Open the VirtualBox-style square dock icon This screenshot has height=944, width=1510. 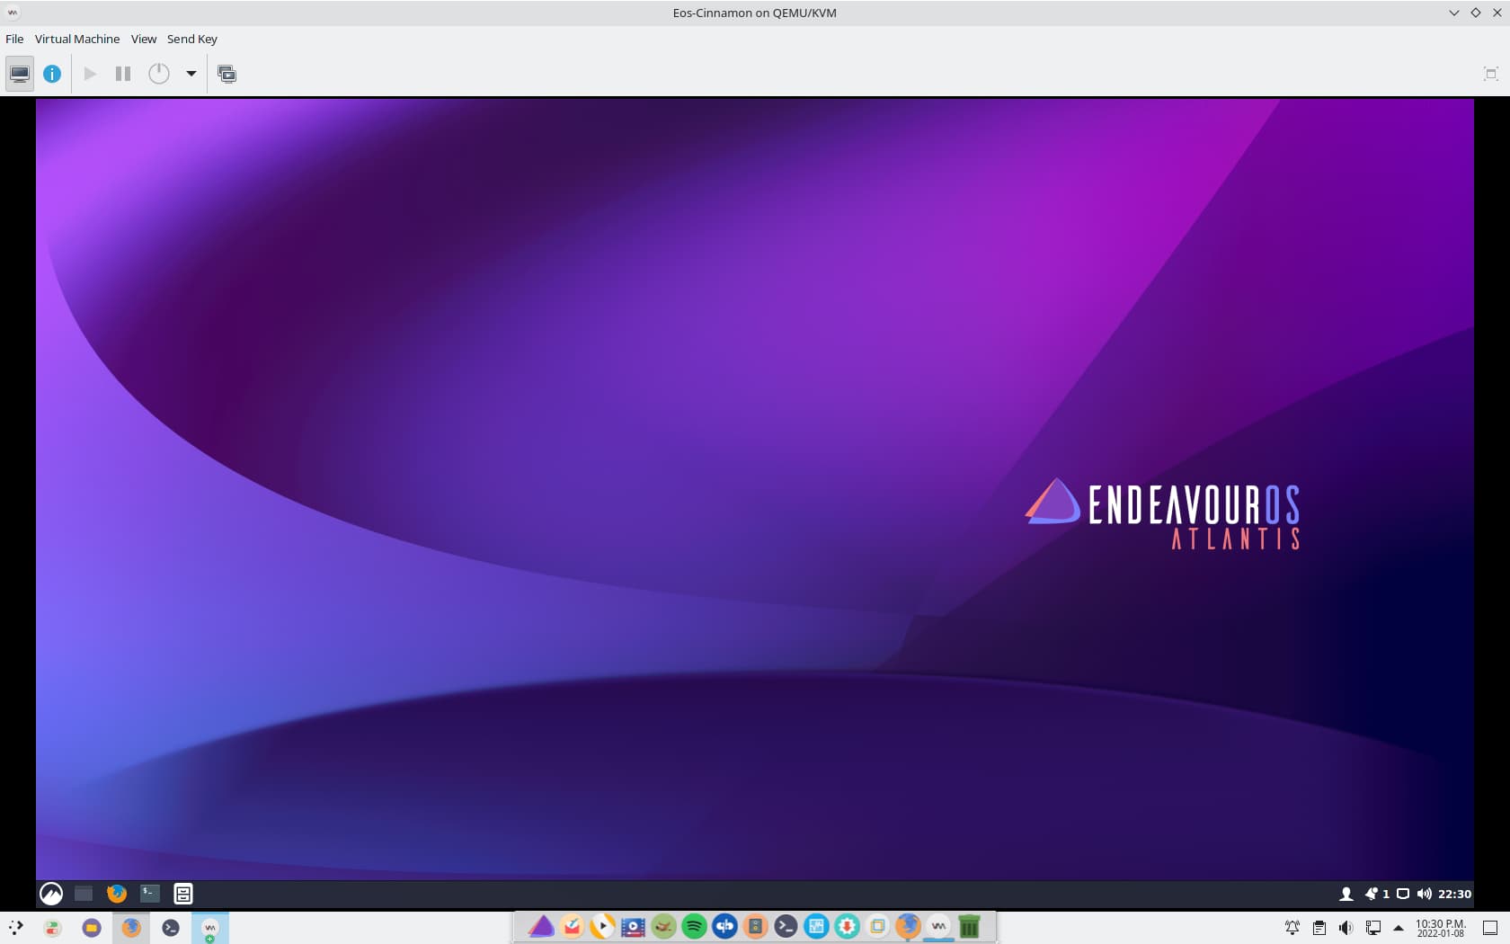[x=878, y=926]
